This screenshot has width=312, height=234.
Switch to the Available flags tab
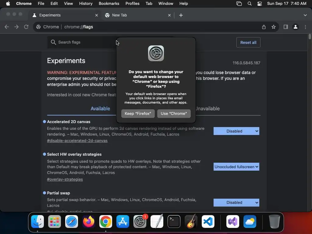(x=100, y=109)
